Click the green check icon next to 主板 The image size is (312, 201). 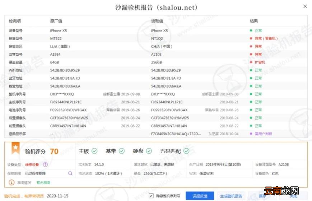[x=94, y=151]
